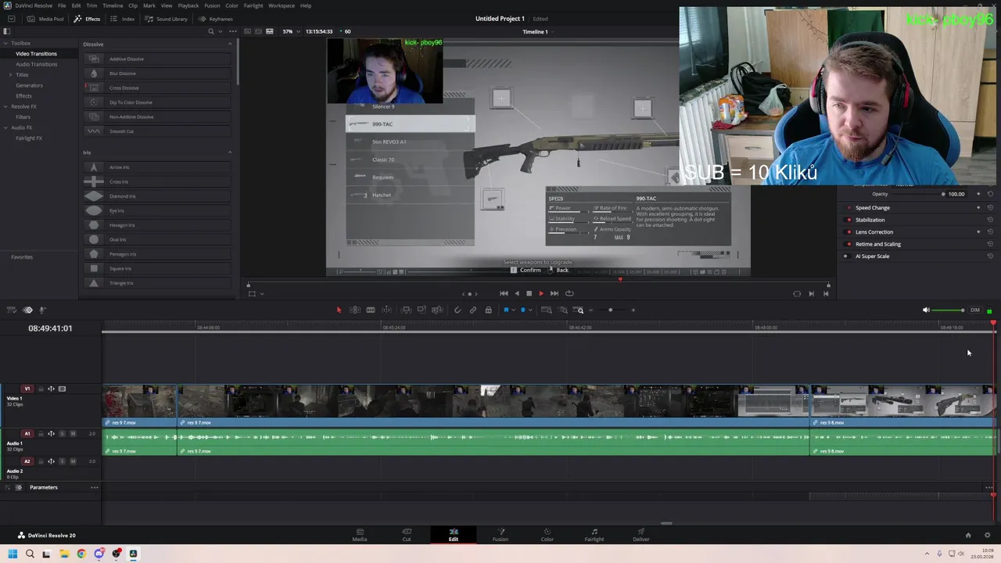Collapse the Iris section

230,152
